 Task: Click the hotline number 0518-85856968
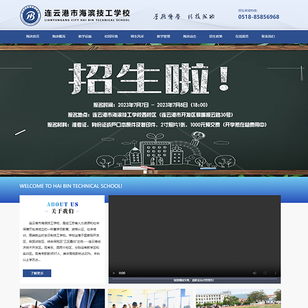pyautogui.click(x=259, y=17)
